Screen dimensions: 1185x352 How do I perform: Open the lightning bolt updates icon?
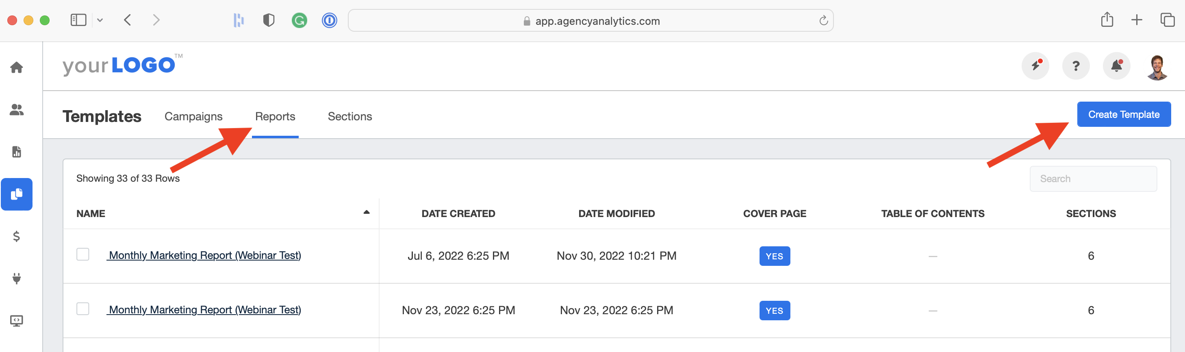(1035, 66)
